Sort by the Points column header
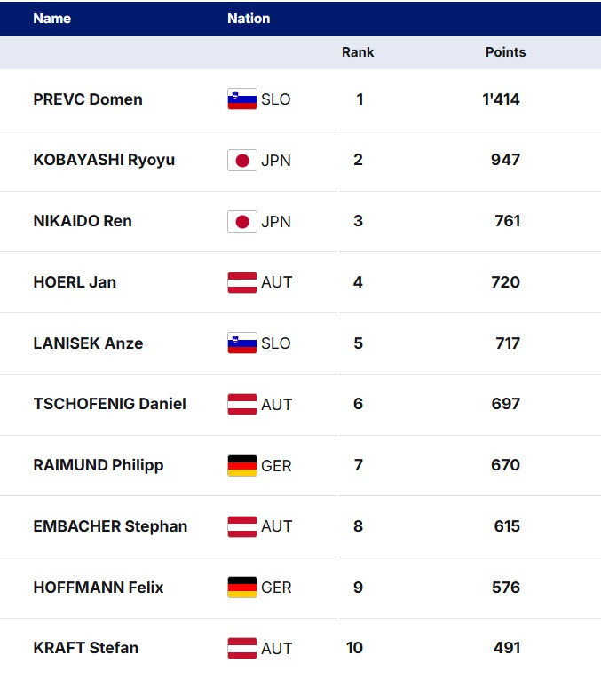 click(505, 52)
